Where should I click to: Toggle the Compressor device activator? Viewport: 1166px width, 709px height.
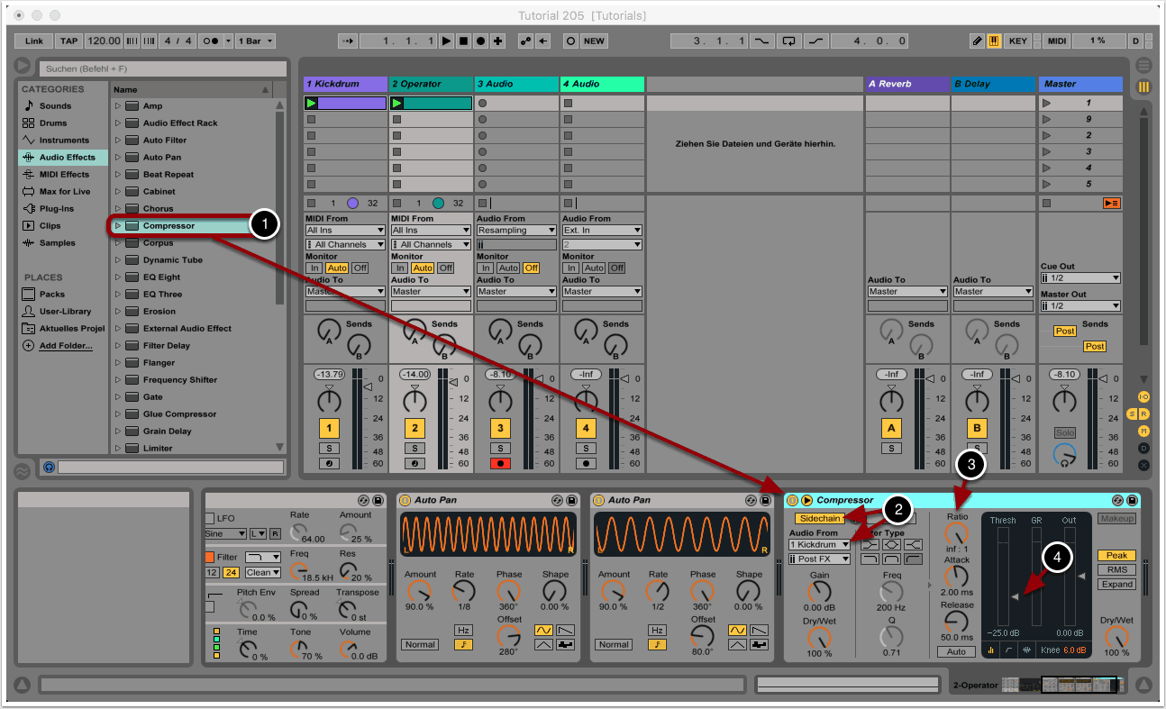(792, 500)
